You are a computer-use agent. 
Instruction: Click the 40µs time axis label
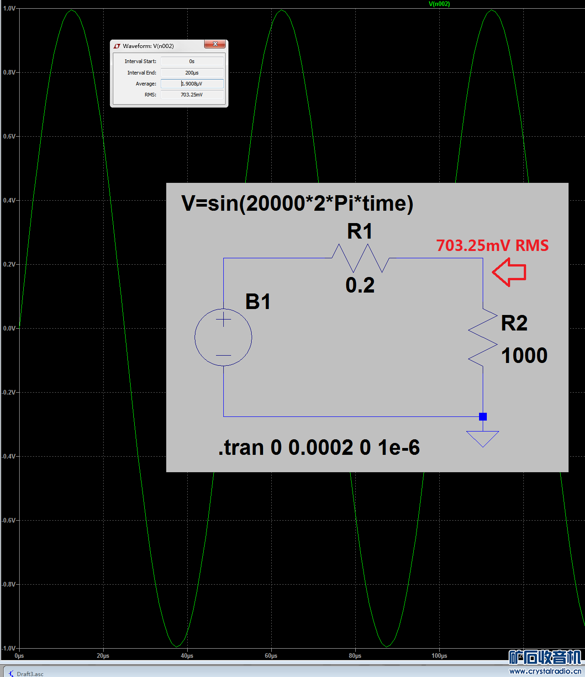[187, 656]
